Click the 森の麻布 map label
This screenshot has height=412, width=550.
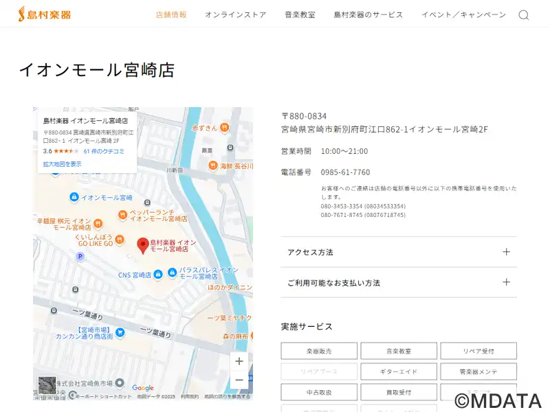click(x=236, y=336)
